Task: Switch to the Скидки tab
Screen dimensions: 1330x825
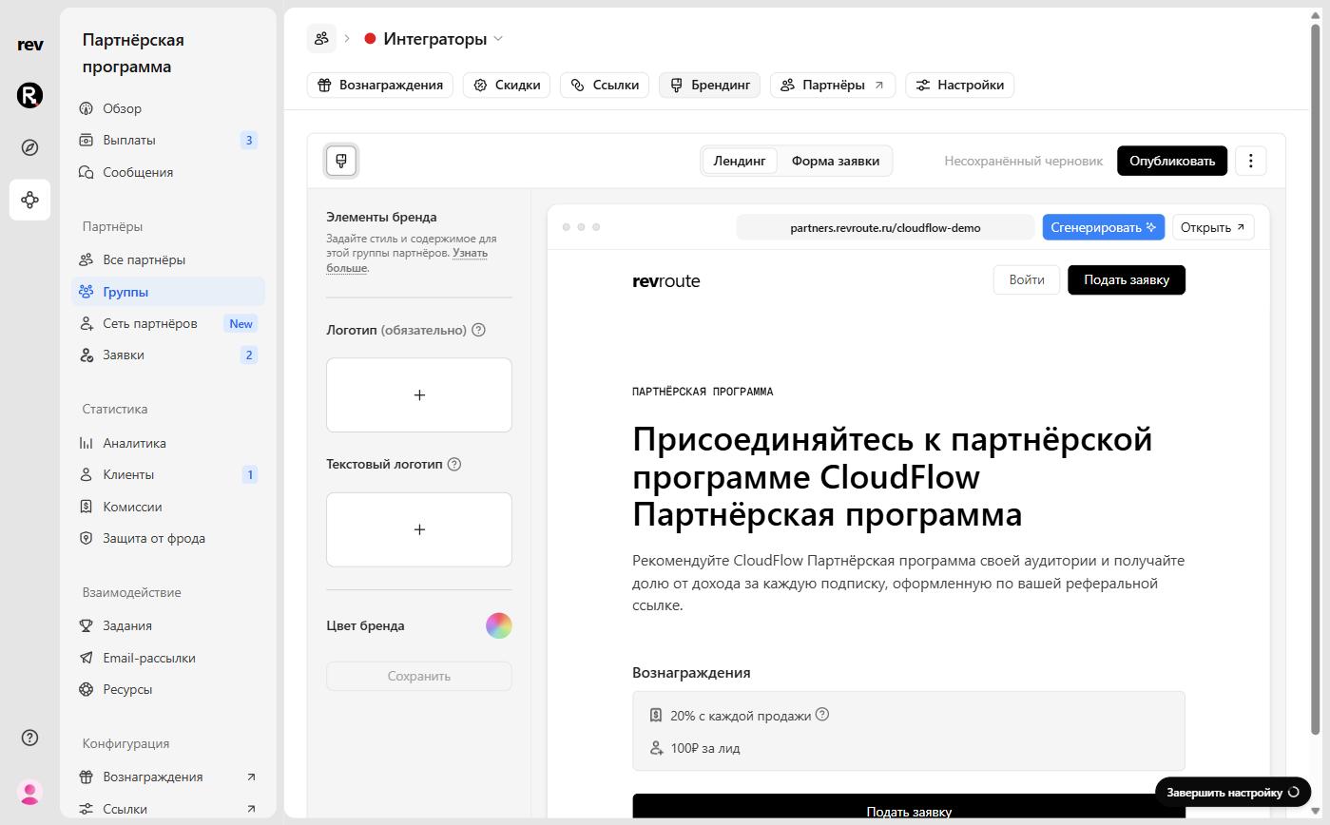Action: (507, 85)
